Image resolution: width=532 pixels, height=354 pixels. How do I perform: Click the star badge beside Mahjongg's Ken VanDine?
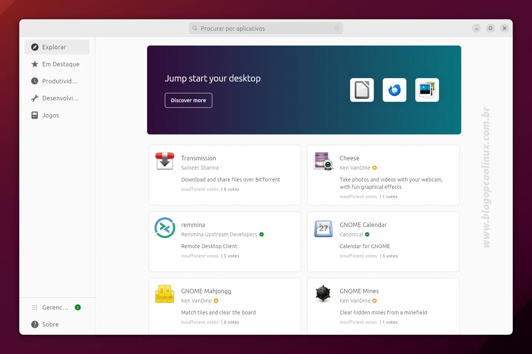pyautogui.click(x=216, y=301)
